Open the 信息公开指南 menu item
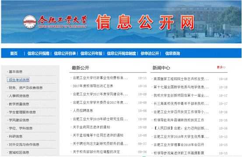Screen dimensions: 242x157 [x=38, y=54]
